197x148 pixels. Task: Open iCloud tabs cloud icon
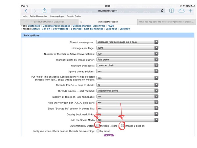pos(182,11)
